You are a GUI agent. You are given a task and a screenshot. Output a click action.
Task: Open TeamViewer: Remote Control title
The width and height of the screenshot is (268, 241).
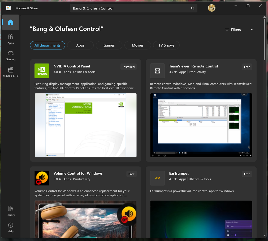(x=193, y=66)
